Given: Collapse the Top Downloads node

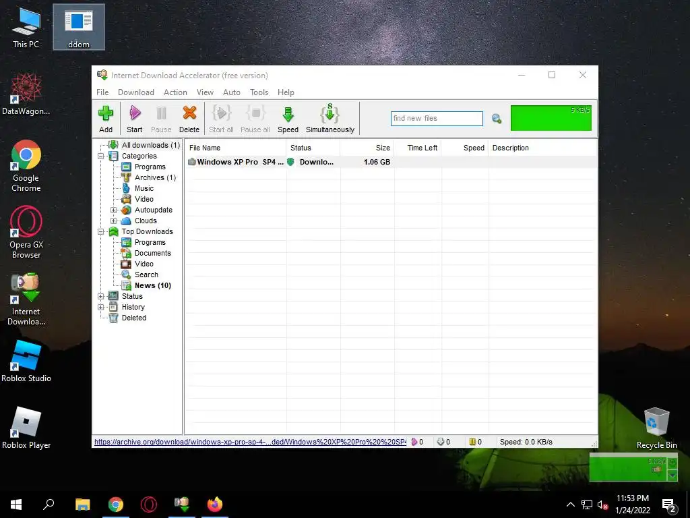Looking at the screenshot, I should (101, 232).
